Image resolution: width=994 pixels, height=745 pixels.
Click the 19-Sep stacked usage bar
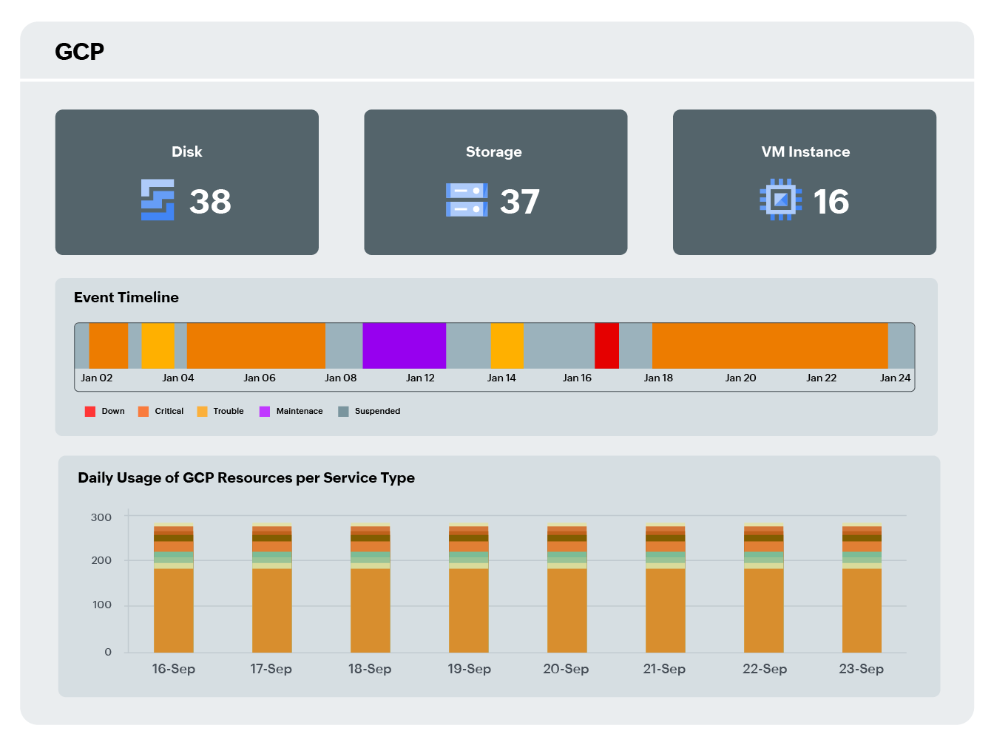coord(469,588)
